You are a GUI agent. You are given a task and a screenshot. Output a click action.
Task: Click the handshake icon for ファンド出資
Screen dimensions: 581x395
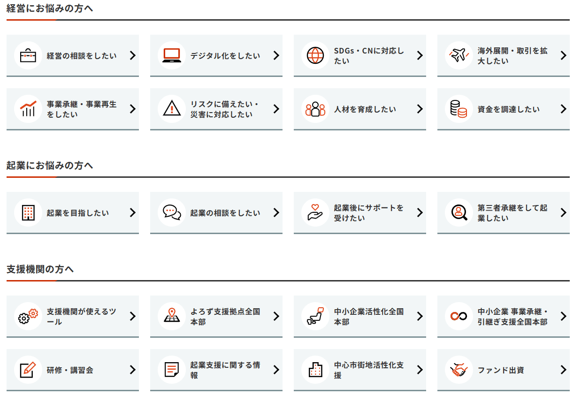pyautogui.click(x=459, y=370)
